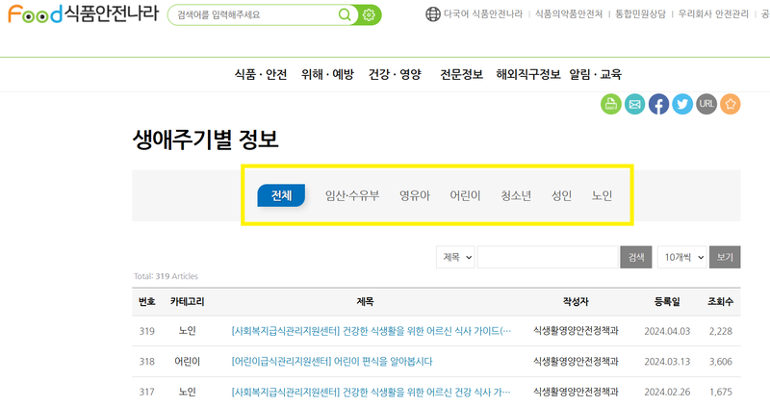Open 해외직구정보 main menu
770x407 pixels.
pos(528,74)
